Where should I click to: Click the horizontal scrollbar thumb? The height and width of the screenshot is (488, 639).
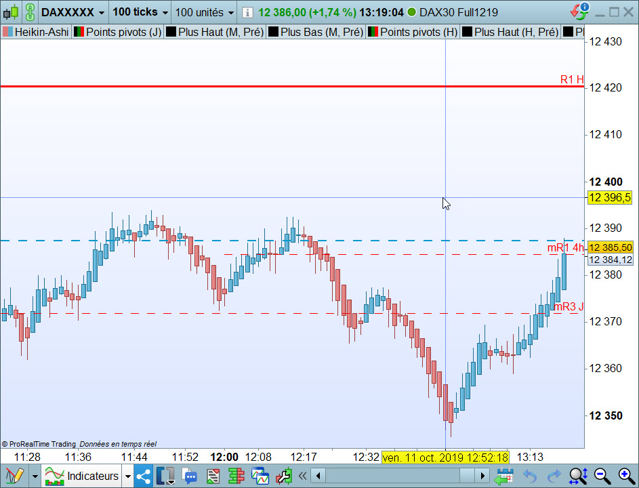pyautogui.click(x=467, y=476)
